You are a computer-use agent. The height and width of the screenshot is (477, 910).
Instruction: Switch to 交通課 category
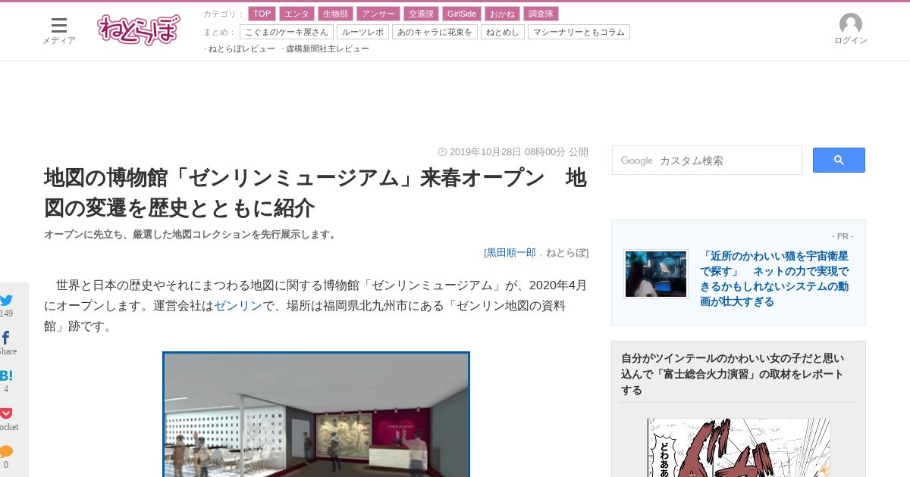pyautogui.click(x=421, y=14)
